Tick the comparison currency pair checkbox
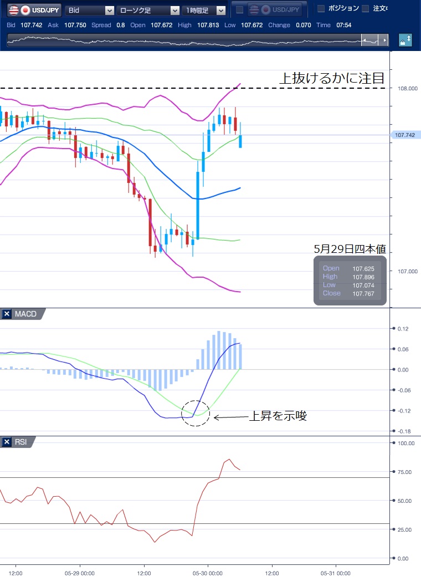The image size is (421, 581). click(x=239, y=10)
